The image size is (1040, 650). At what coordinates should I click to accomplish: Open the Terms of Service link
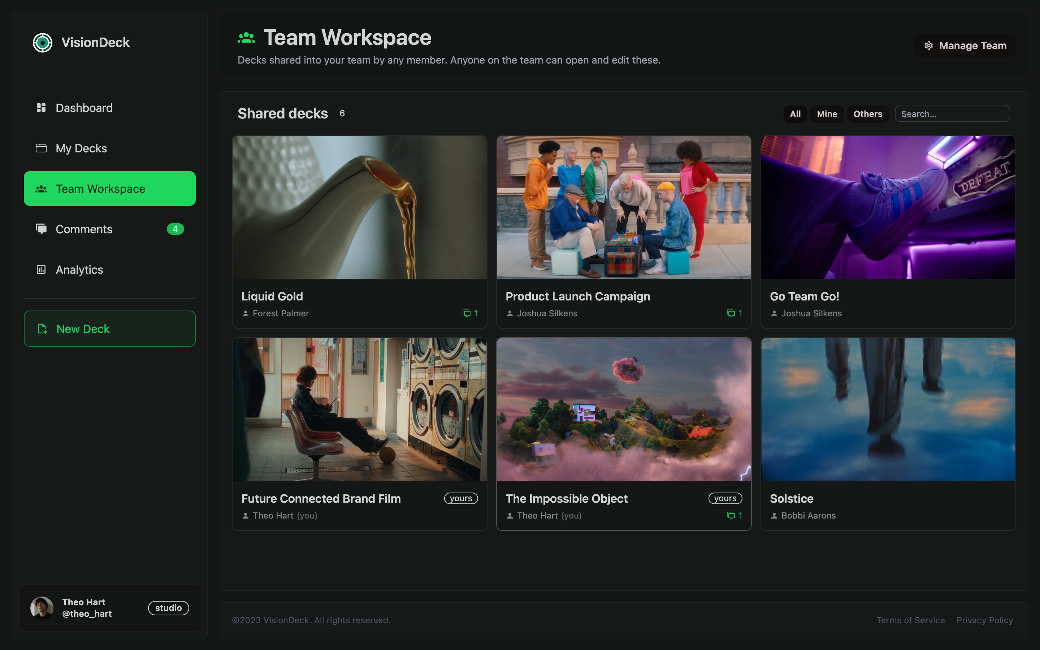(911, 620)
